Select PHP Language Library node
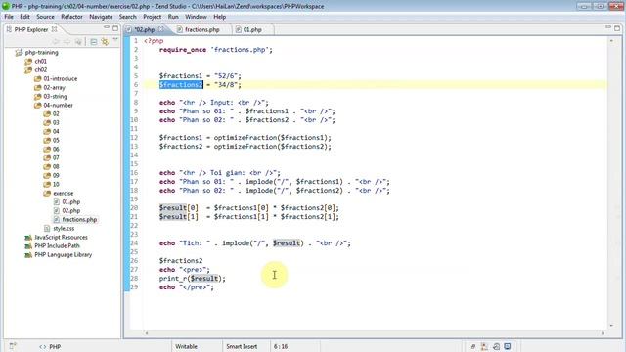This screenshot has height=352, width=626. [63, 254]
